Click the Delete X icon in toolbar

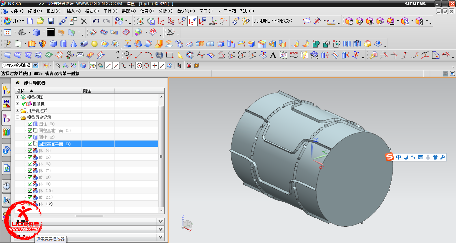click(84, 21)
